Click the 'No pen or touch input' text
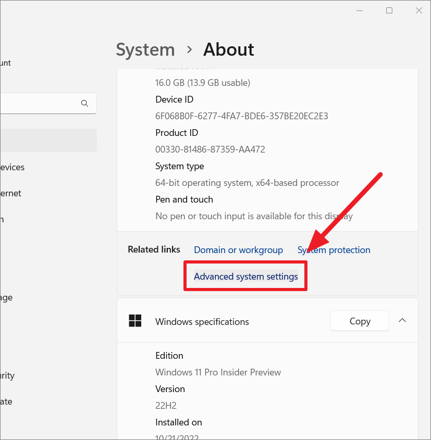This screenshot has height=440, width=431. [254, 216]
